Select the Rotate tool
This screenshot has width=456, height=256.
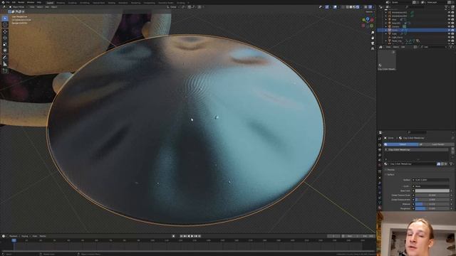pos(5,38)
